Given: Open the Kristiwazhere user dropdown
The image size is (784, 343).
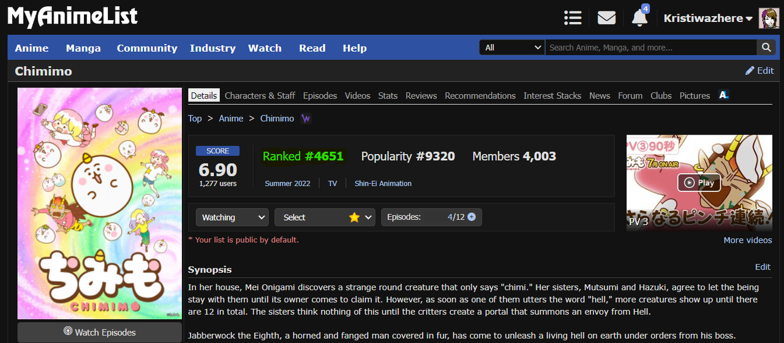Looking at the screenshot, I should 708,18.
